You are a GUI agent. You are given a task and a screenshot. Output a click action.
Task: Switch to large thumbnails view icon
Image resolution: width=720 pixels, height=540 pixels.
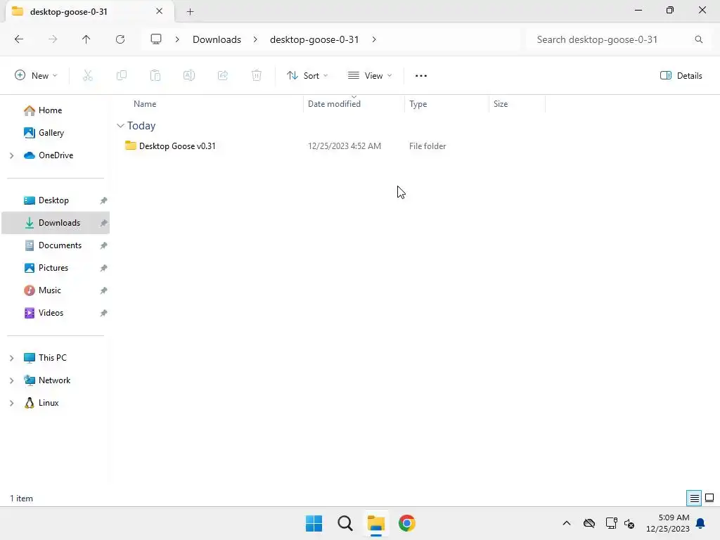[x=709, y=499]
